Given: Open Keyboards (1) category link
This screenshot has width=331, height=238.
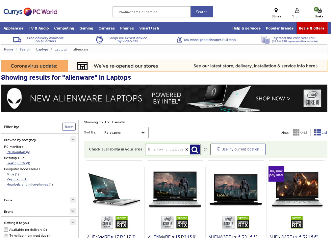Looking at the screenshot, I should [17, 179].
